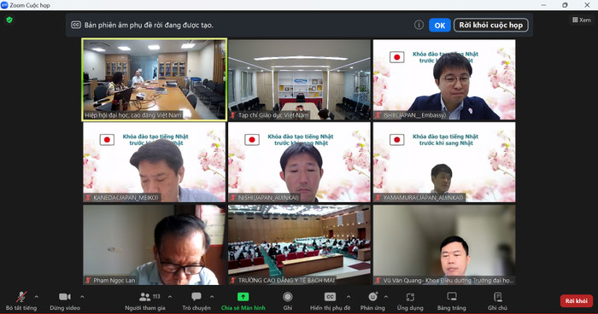
Task: Click the blue OK button
Action: [x=440, y=25]
